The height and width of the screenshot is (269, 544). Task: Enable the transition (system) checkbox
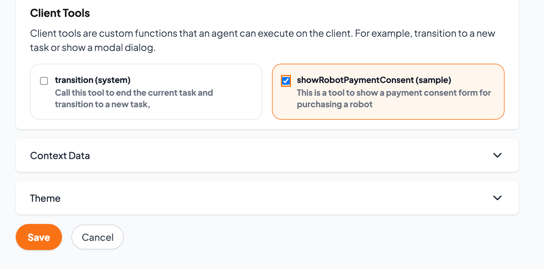point(44,81)
